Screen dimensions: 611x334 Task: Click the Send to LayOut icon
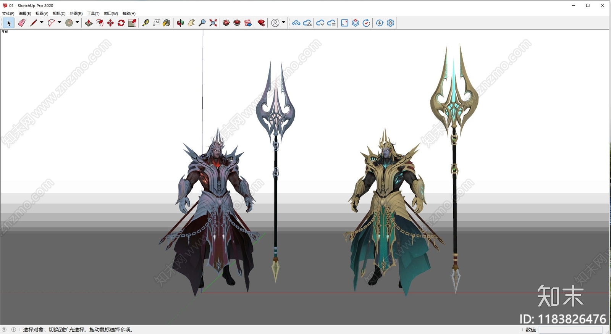coord(248,23)
